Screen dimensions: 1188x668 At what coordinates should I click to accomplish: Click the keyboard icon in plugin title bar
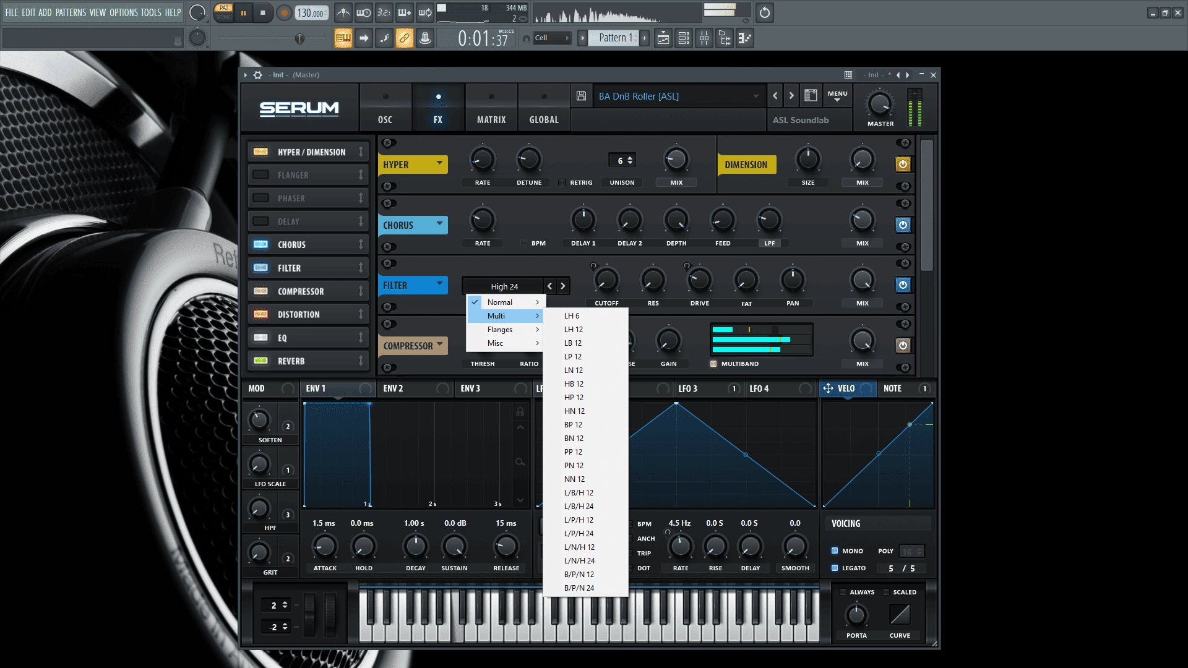848,75
